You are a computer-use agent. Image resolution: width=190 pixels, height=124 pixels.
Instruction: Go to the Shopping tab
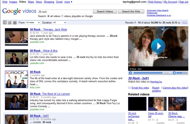pos(49,2)
